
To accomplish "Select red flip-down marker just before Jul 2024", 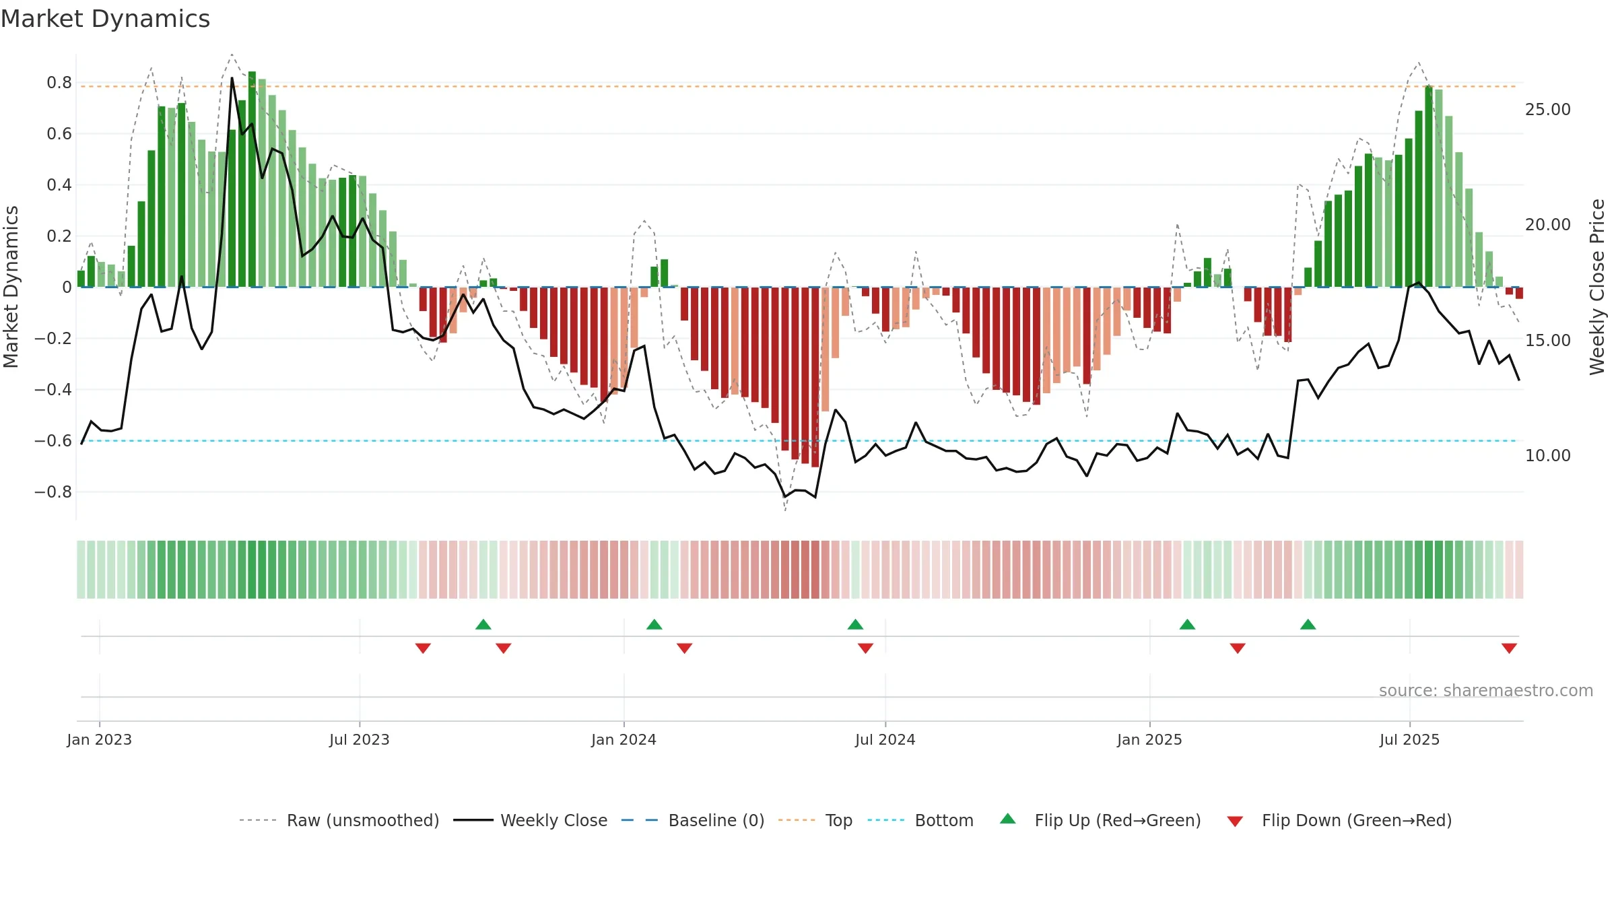I will coord(866,648).
